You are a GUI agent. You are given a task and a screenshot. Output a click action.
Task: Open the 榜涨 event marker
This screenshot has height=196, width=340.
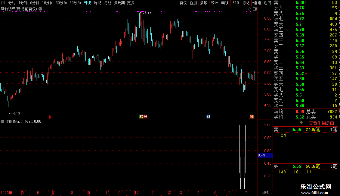pyautogui.click(x=143, y=117)
